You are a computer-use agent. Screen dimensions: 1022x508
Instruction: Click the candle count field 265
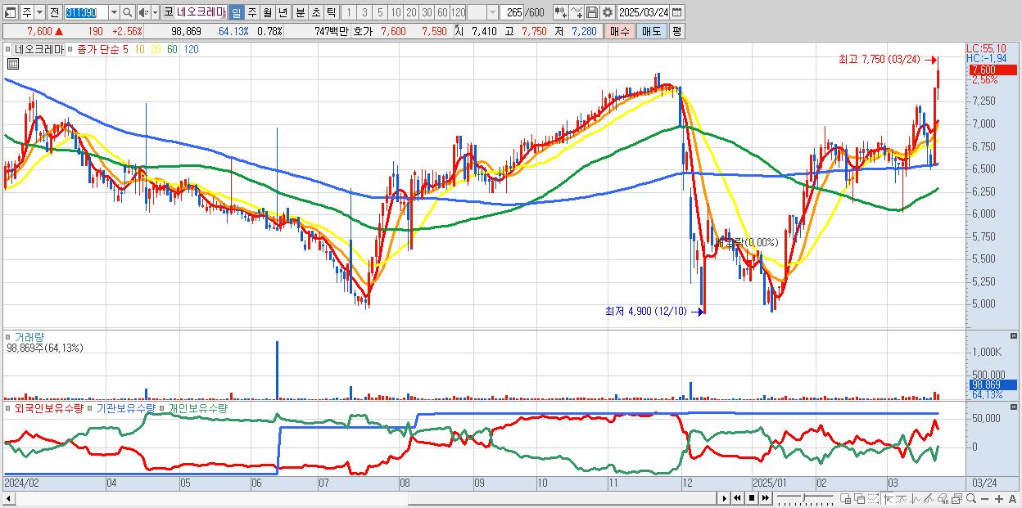pos(512,12)
